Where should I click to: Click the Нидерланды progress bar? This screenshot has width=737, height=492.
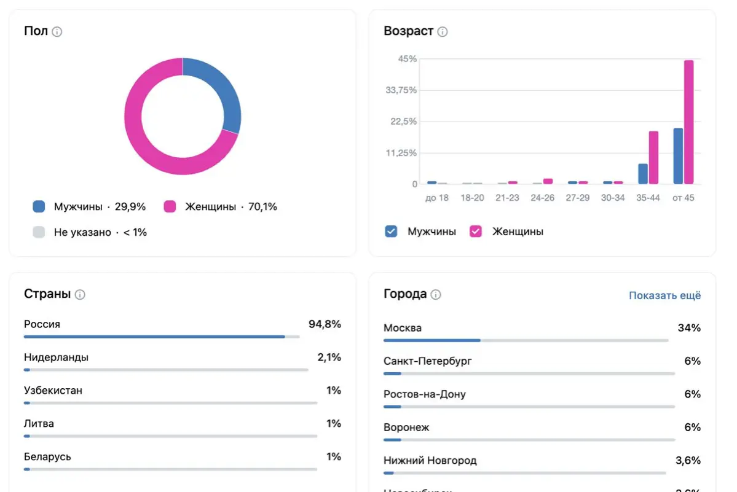[x=166, y=370]
